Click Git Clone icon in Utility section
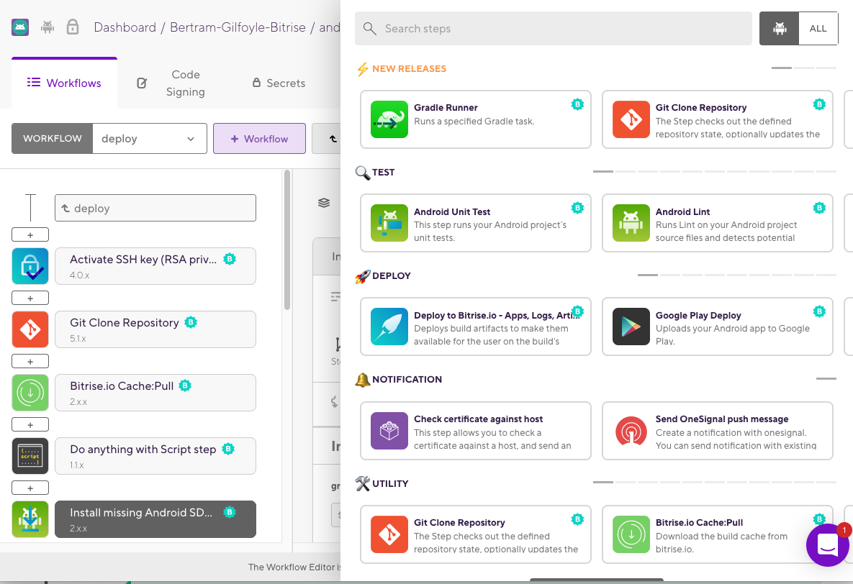 click(x=389, y=534)
